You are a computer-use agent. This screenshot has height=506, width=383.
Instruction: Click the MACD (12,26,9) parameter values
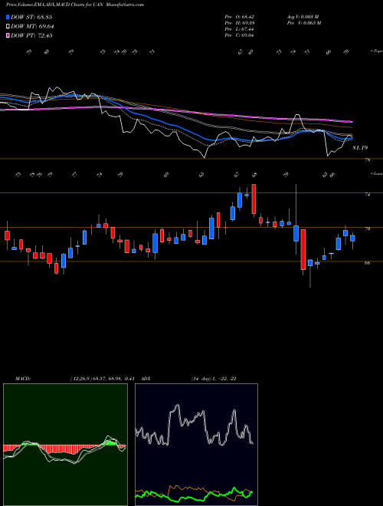[x=104, y=378]
